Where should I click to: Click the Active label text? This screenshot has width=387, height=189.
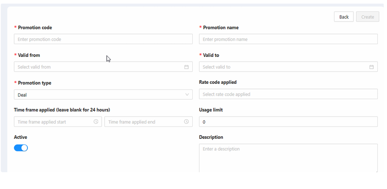[x=20, y=137]
